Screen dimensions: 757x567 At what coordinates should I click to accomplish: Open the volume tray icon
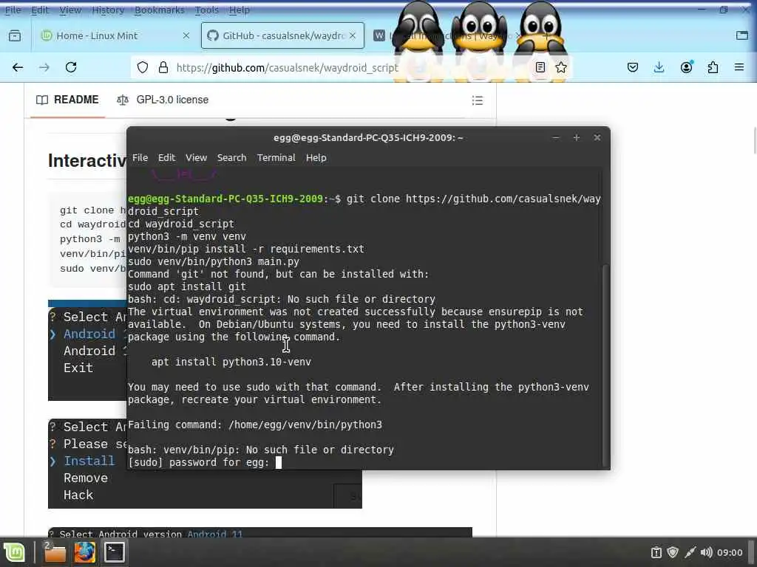[x=706, y=552]
